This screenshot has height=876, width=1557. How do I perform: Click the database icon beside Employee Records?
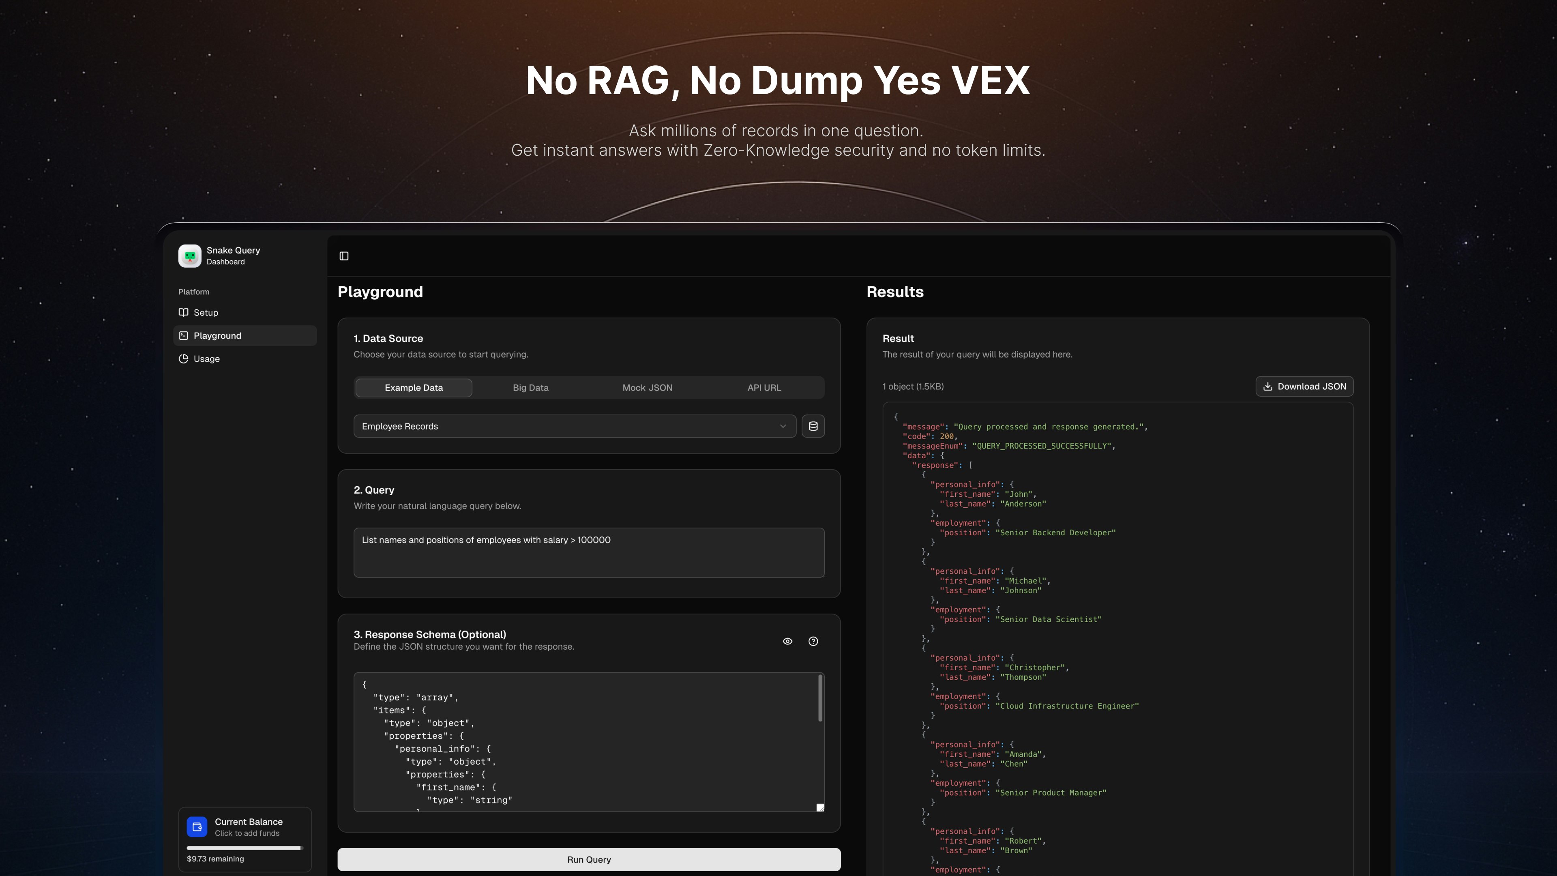(813, 426)
